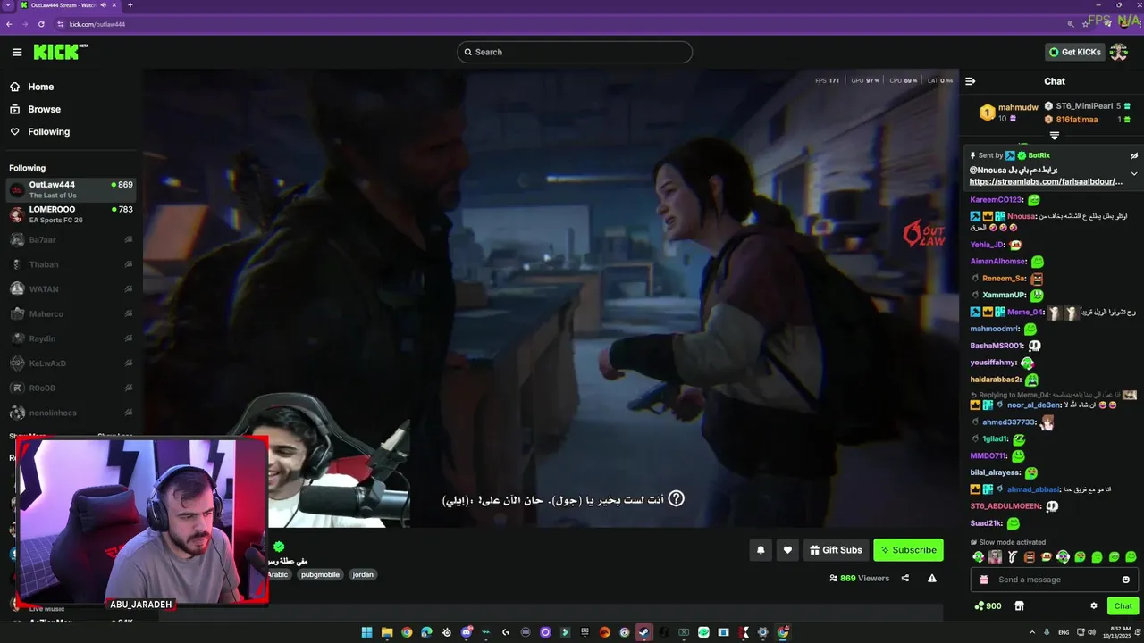Open offline channel Ba7aar
The width and height of the screenshot is (1144, 643).
(71, 239)
